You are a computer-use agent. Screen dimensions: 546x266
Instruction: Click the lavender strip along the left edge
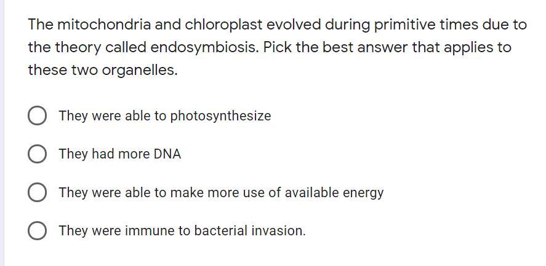pyautogui.click(x=2, y=133)
